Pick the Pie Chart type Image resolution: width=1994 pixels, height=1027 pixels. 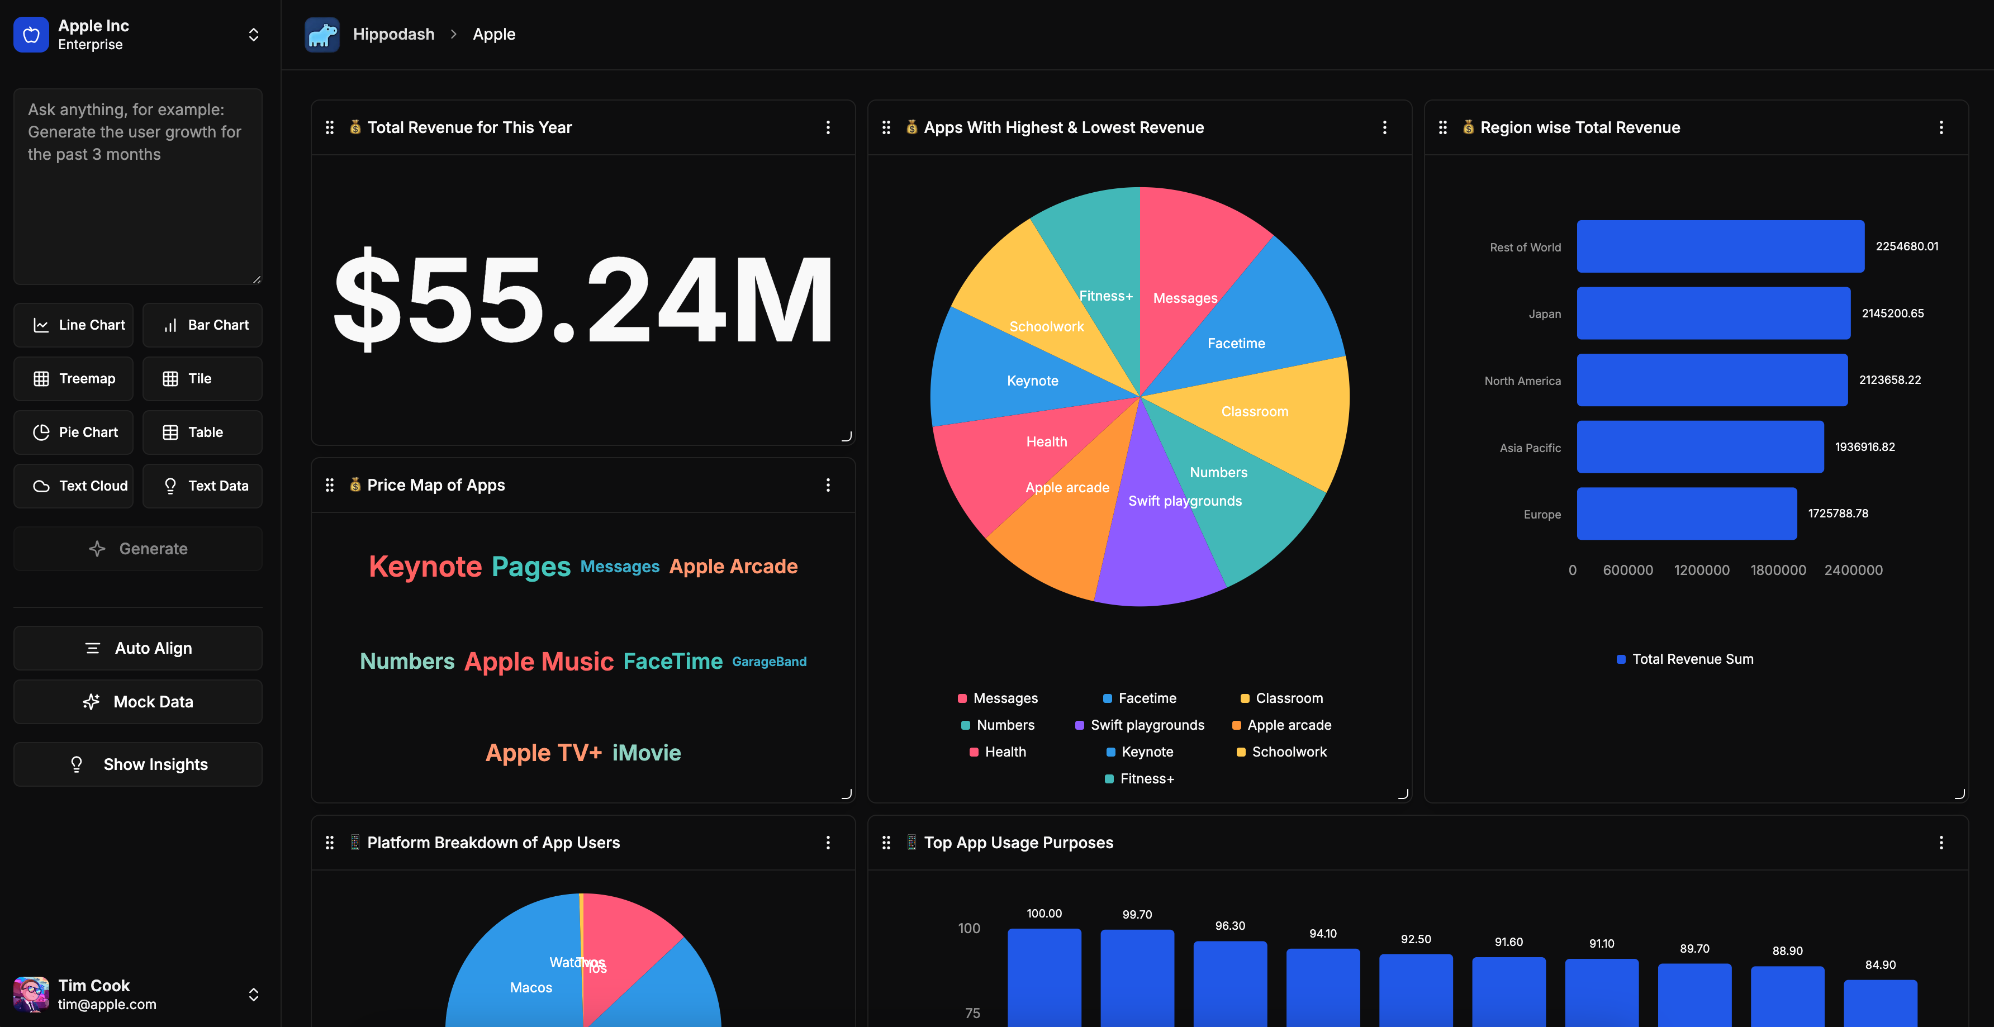point(74,432)
